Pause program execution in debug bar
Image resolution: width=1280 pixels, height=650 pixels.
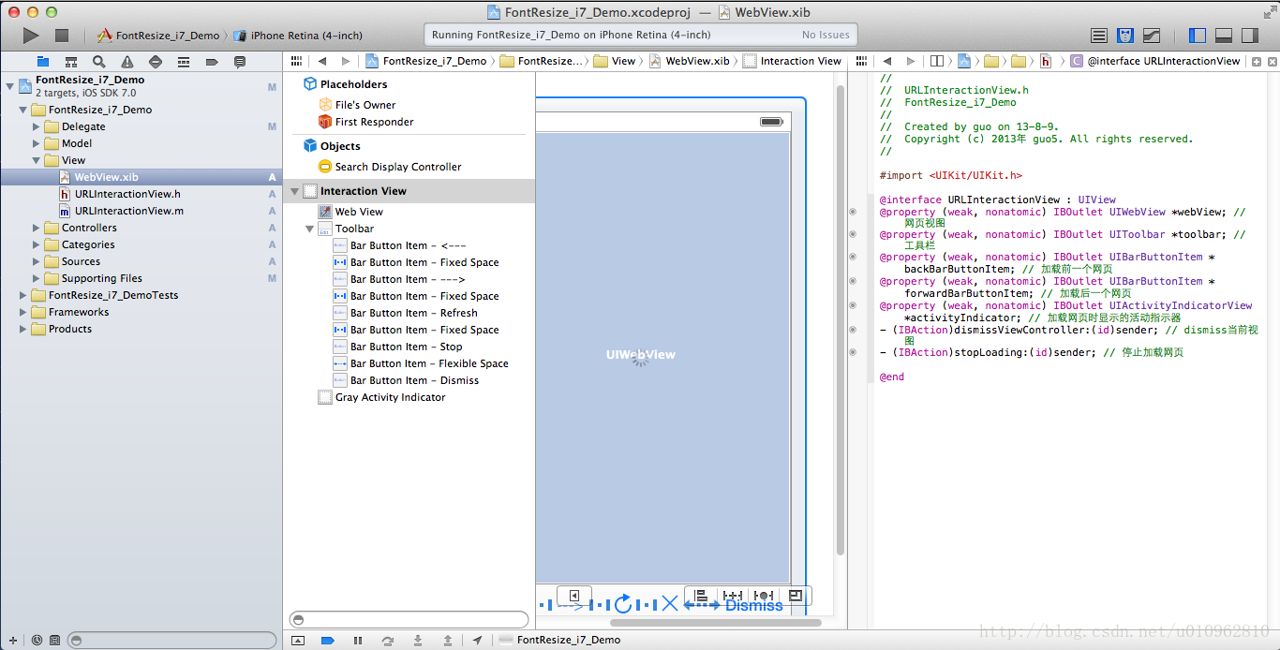coord(357,641)
